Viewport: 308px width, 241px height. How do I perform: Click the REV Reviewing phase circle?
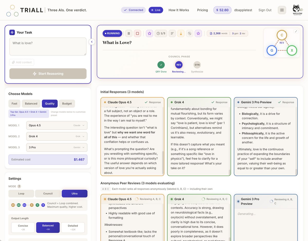179,65
